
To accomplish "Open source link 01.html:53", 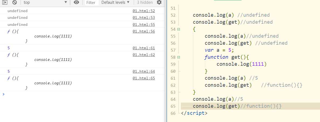I will click(x=144, y=18).
